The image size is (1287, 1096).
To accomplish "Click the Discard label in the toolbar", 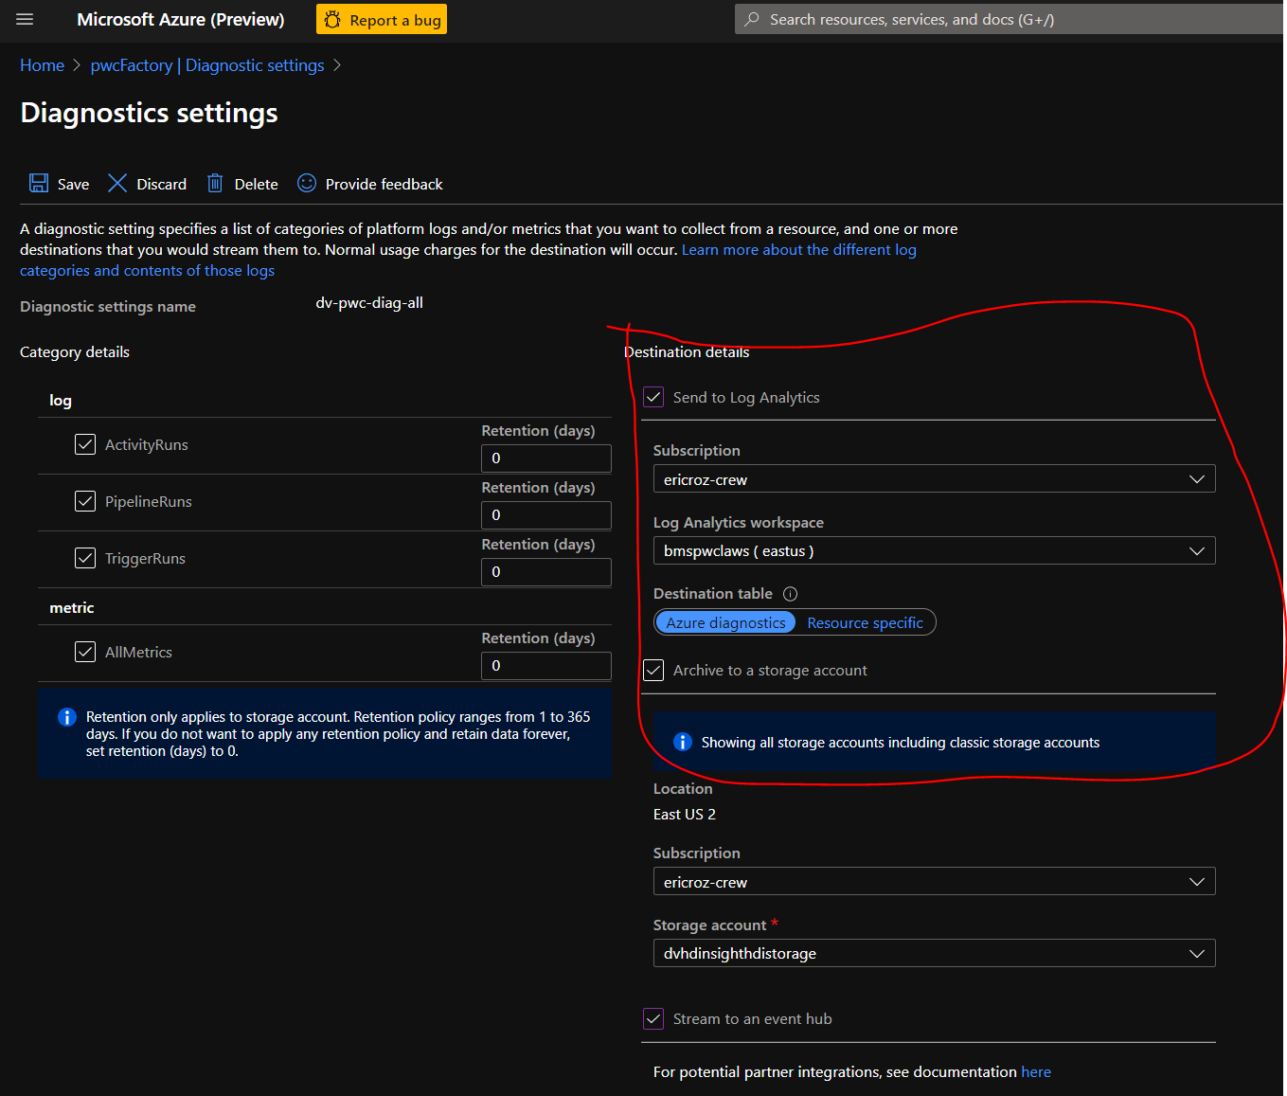I will (x=161, y=184).
